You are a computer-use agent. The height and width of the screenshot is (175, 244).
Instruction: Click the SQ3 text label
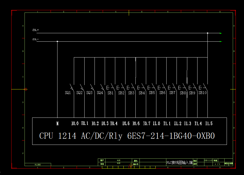[x=89, y=93]
